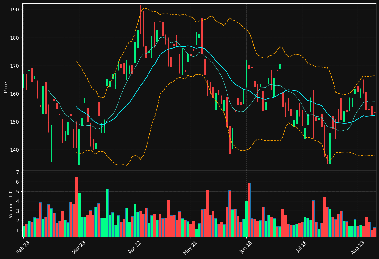The width and height of the screenshot is (379, 259).
Task: Click the 7 volume axis label
Action: click(18, 172)
